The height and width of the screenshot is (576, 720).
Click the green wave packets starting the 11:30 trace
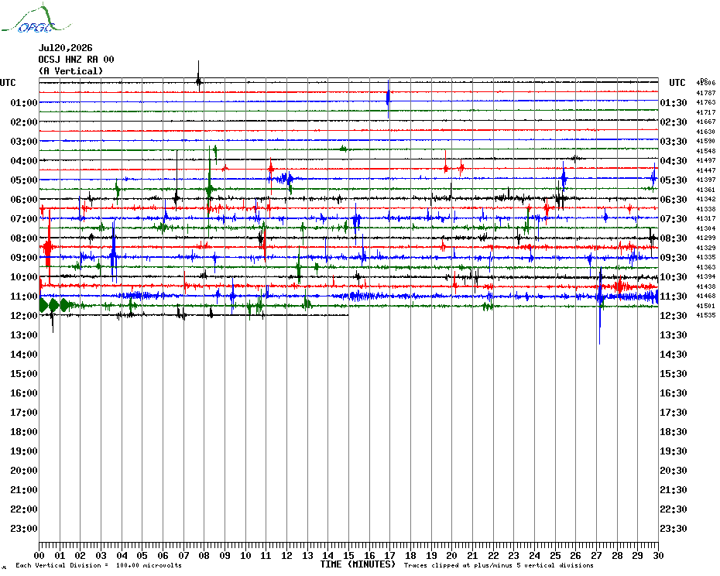click(x=55, y=306)
